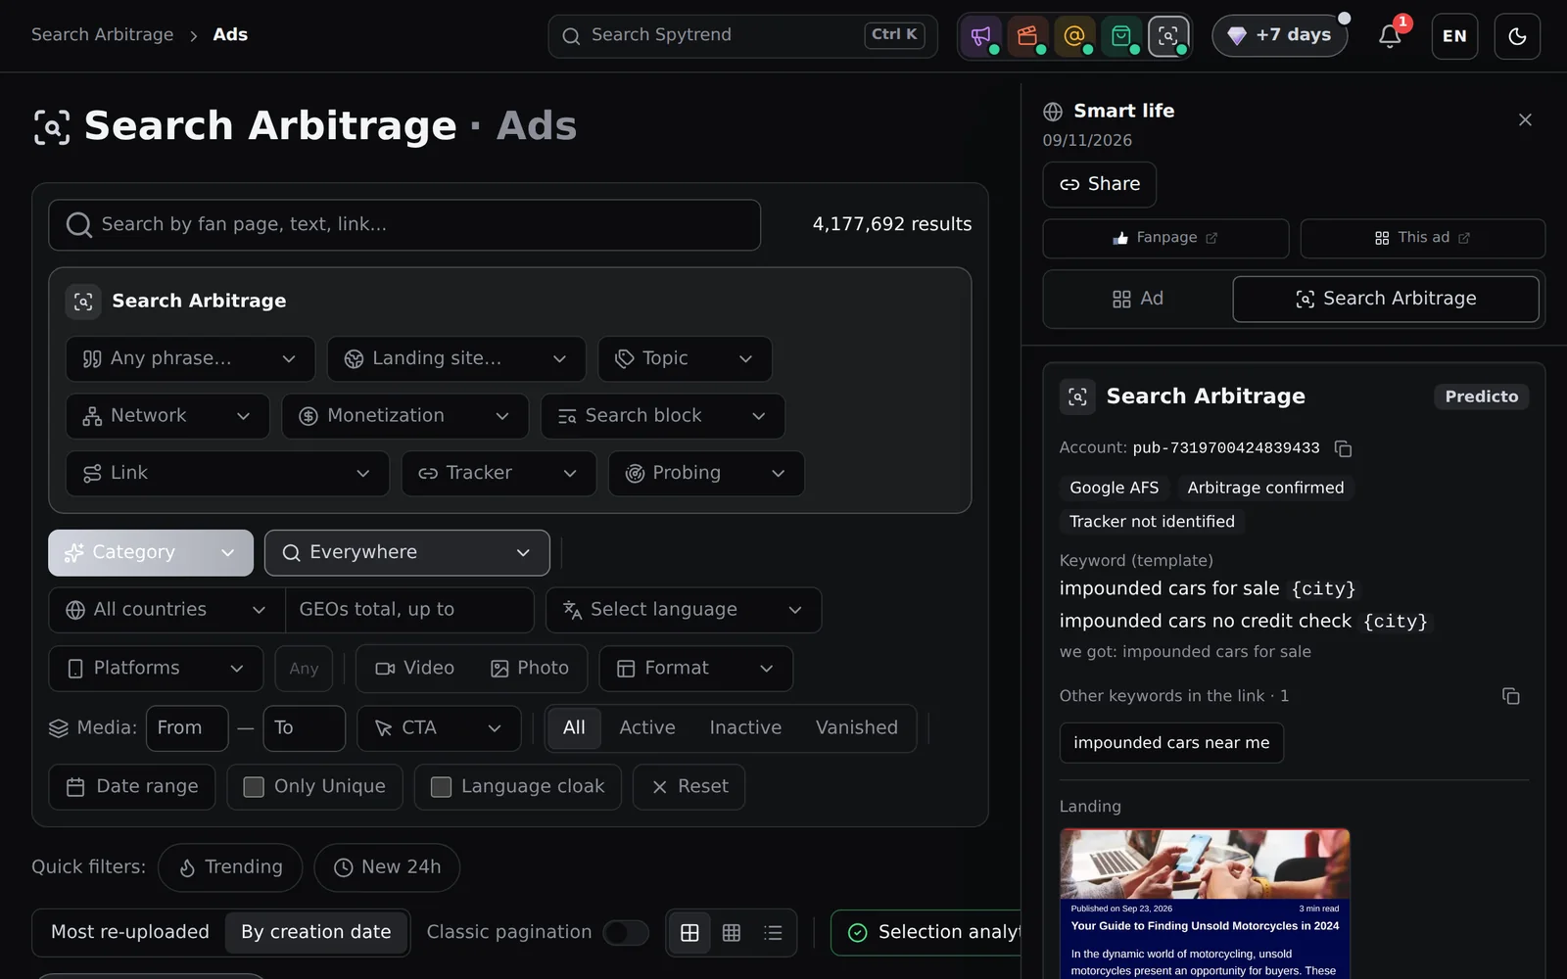Enable the Language cloak checkbox
The width and height of the screenshot is (1567, 979).
click(441, 787)
